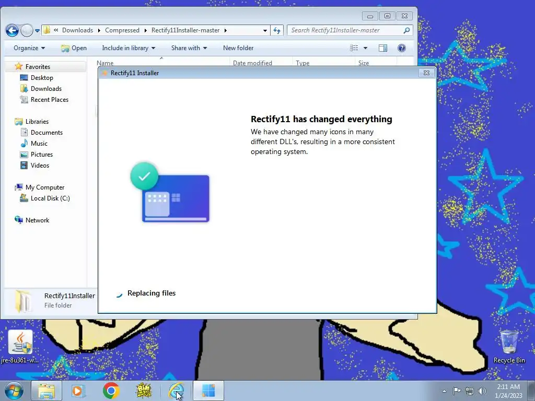
Task: Launch Internet Explorer from taskbar
Action: click(176, 391)
